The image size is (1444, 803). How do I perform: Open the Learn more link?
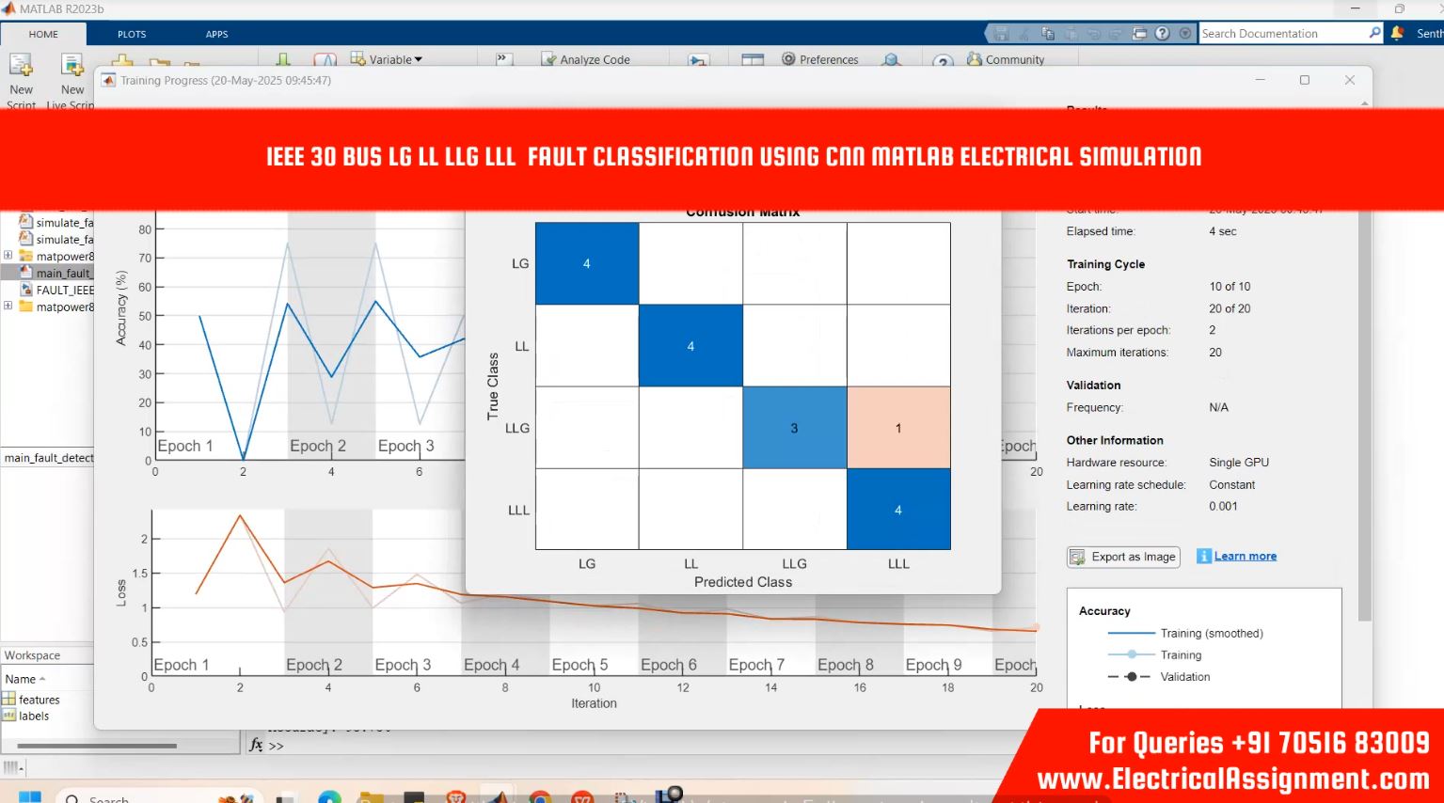(1245, 557)
